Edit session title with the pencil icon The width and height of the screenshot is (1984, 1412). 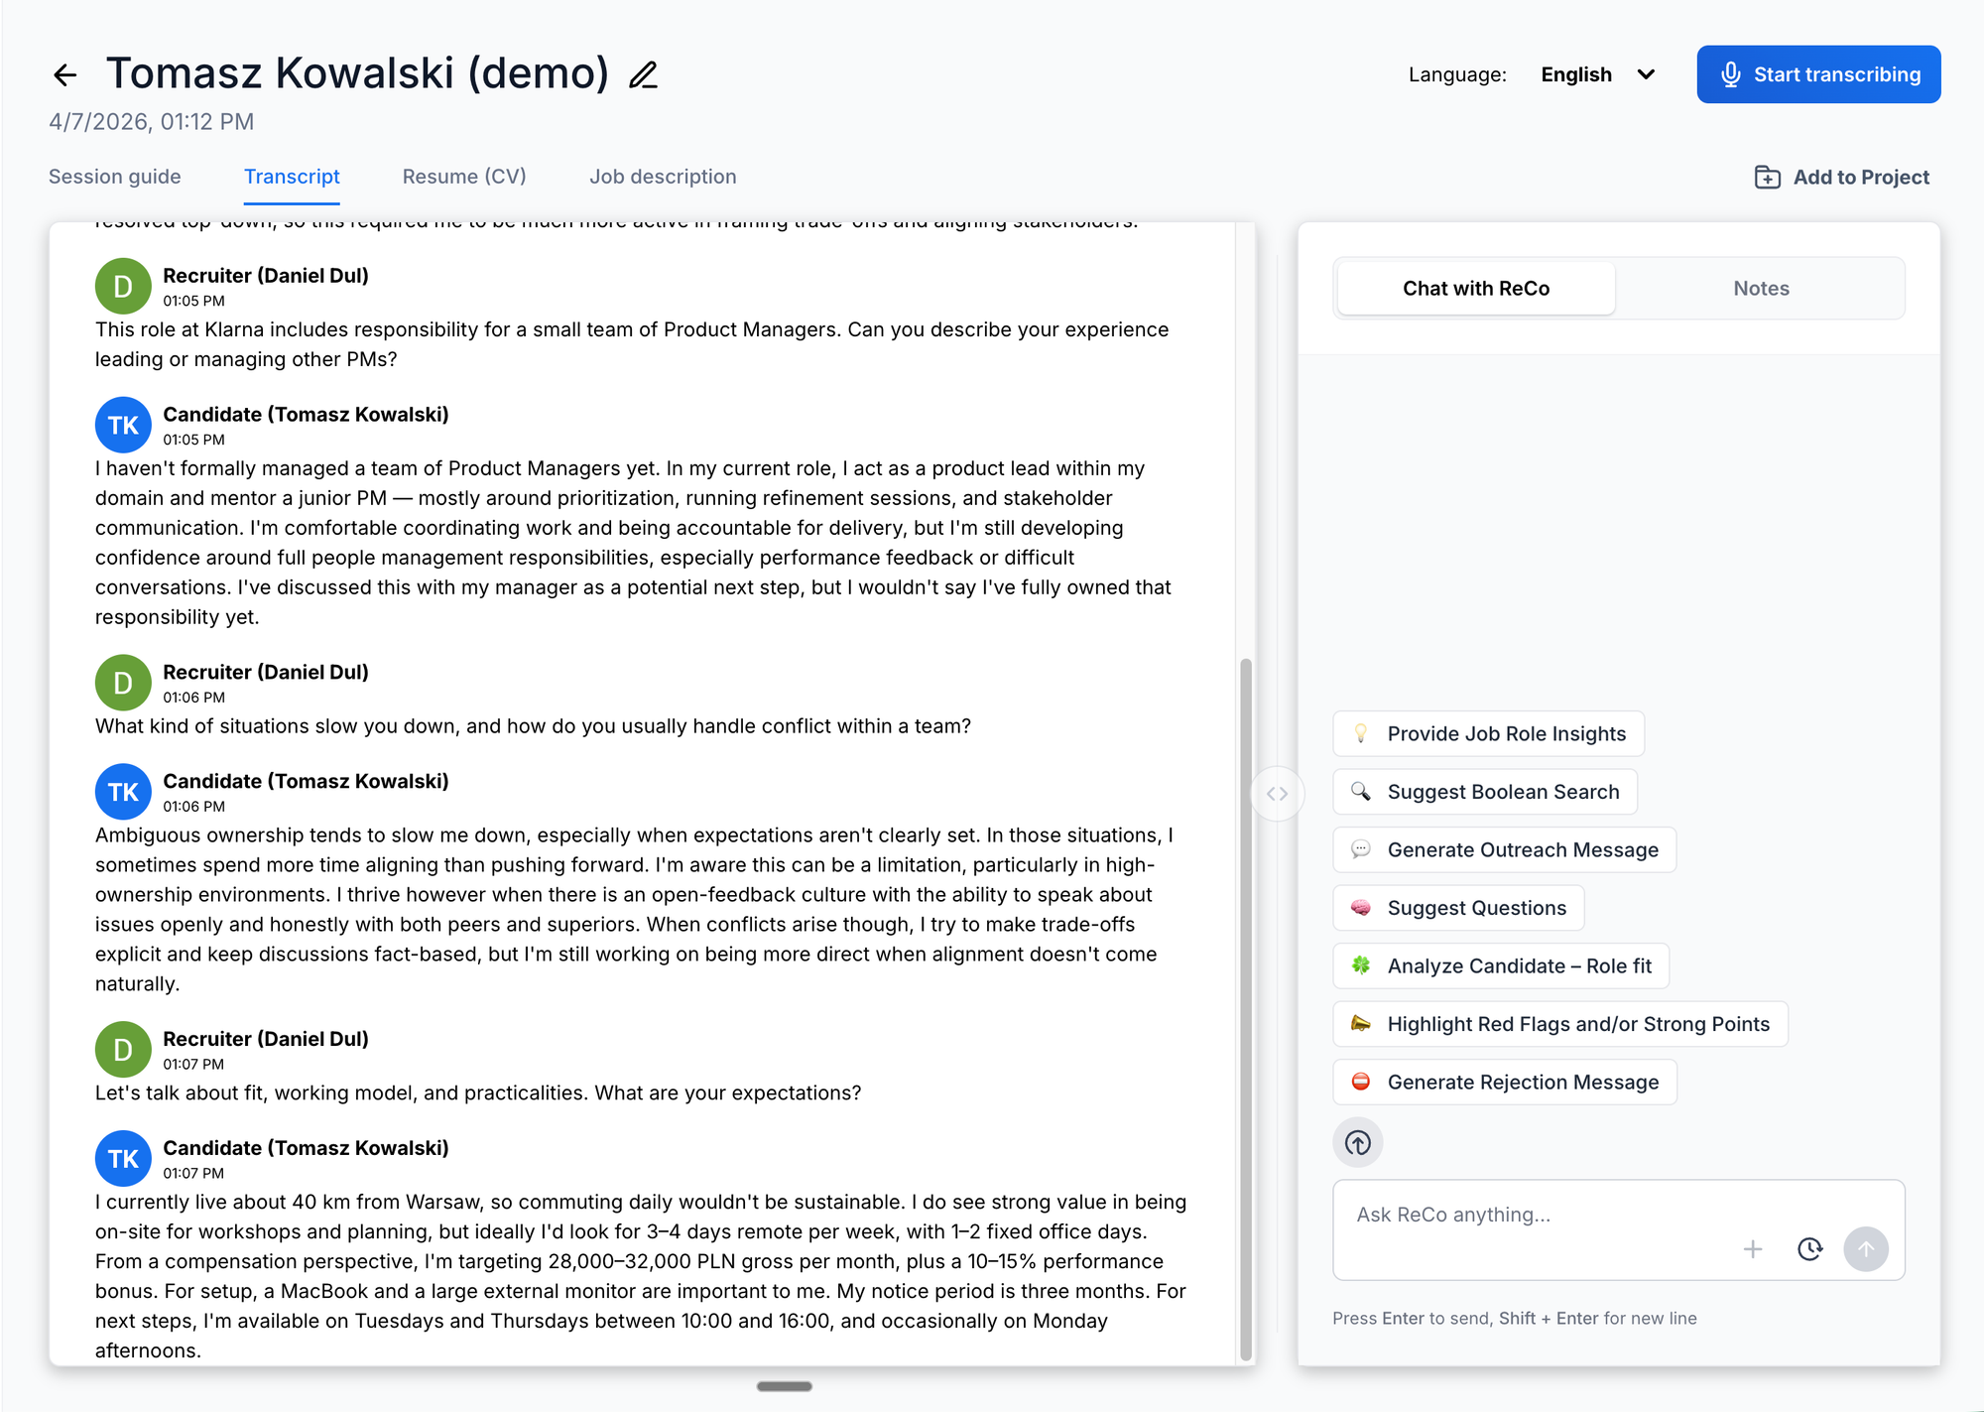(643, 74)
